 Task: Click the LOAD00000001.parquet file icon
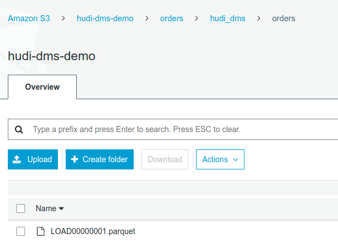click(40, 231)
